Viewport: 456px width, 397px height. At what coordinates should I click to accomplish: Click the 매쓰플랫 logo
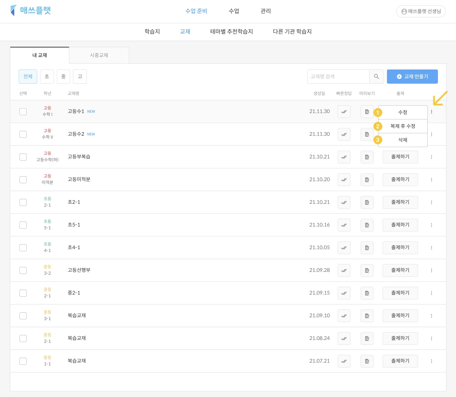[31, 10]
